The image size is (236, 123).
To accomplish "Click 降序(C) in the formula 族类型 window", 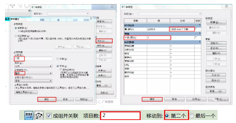I will 216,80.
